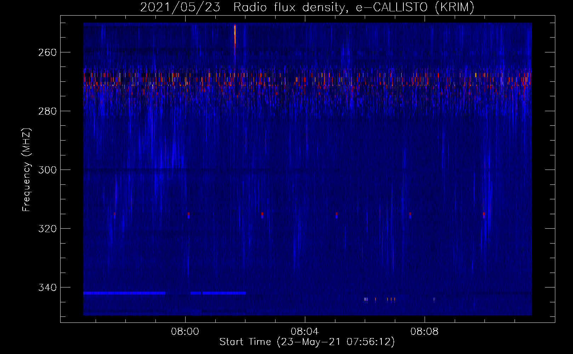Click the long blue bar near 342 MHz
573x354 pixels.
(124, 293)
